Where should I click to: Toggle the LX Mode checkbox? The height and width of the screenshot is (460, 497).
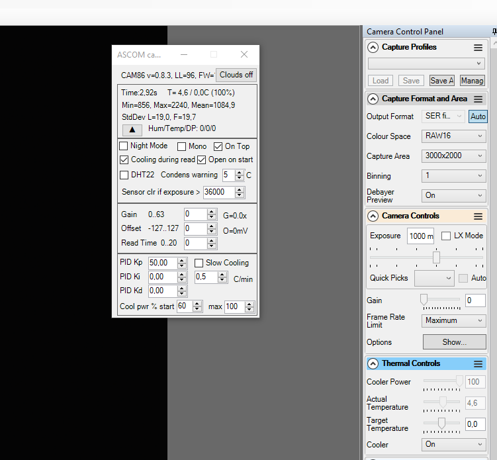[x=446, y=236]
